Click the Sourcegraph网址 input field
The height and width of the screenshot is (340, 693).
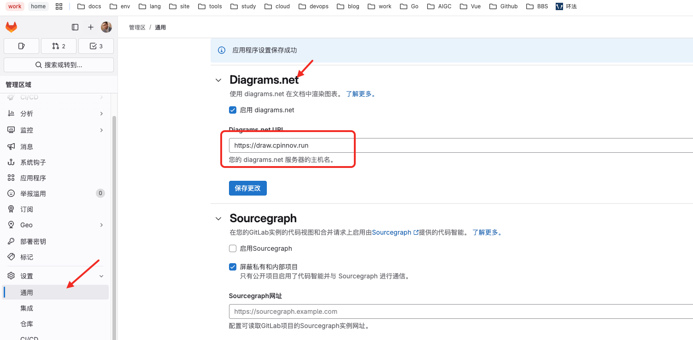(x=461, y=311)
